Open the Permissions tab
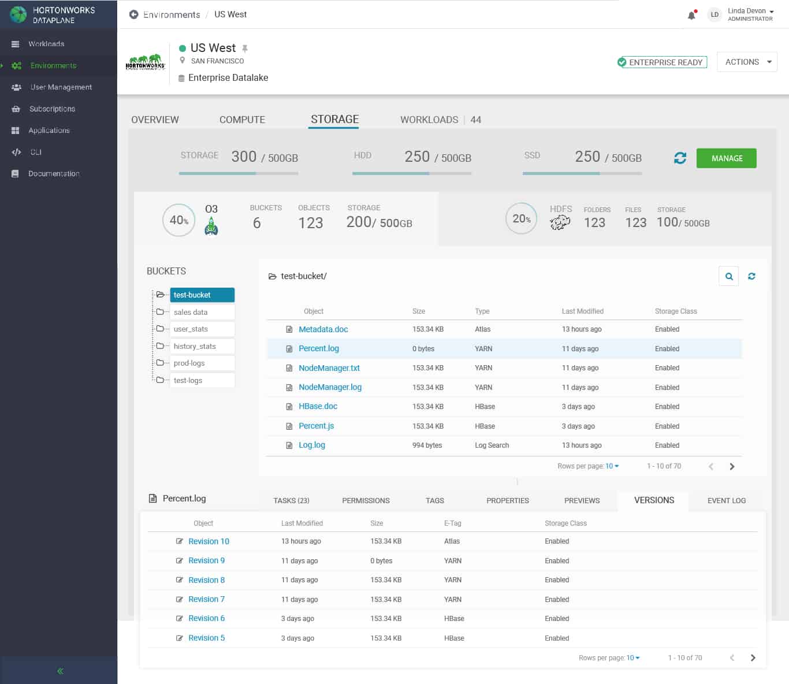Screen dimensions: 789x684 [366, 501]
